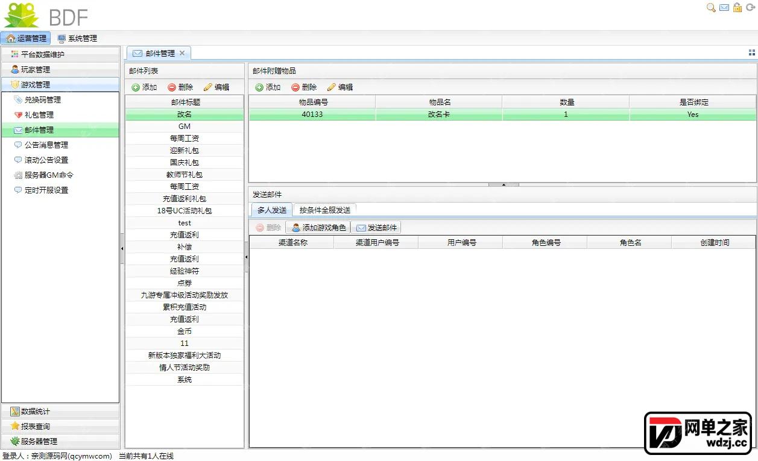The width and height of the screenshot is (758, 461).
Task: Collapse the 邮件附赠物品 panel splitter arrow
Action: 503,185
